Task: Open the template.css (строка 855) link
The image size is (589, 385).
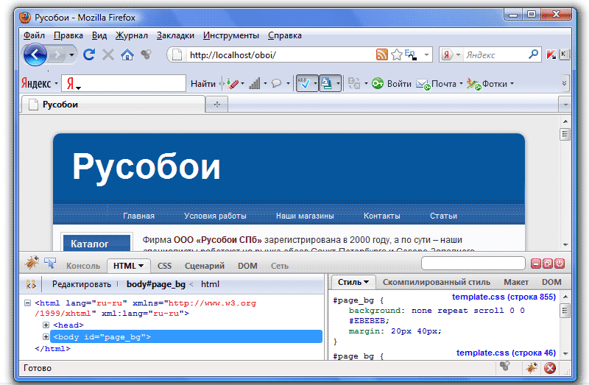Action: coord(504,297)
